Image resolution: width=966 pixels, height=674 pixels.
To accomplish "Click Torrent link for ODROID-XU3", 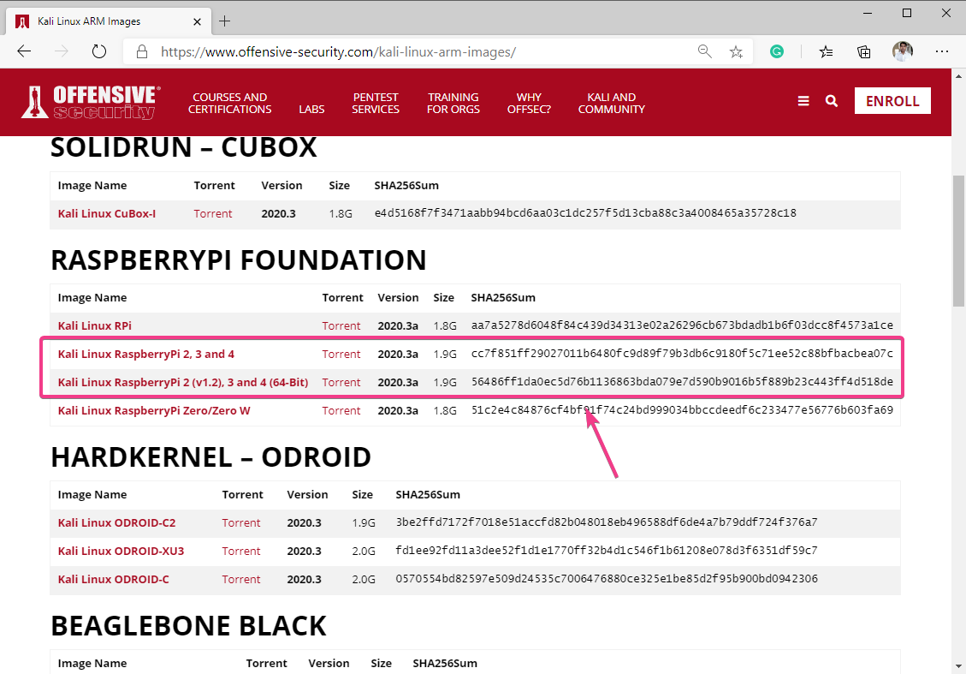I will 241,552.
